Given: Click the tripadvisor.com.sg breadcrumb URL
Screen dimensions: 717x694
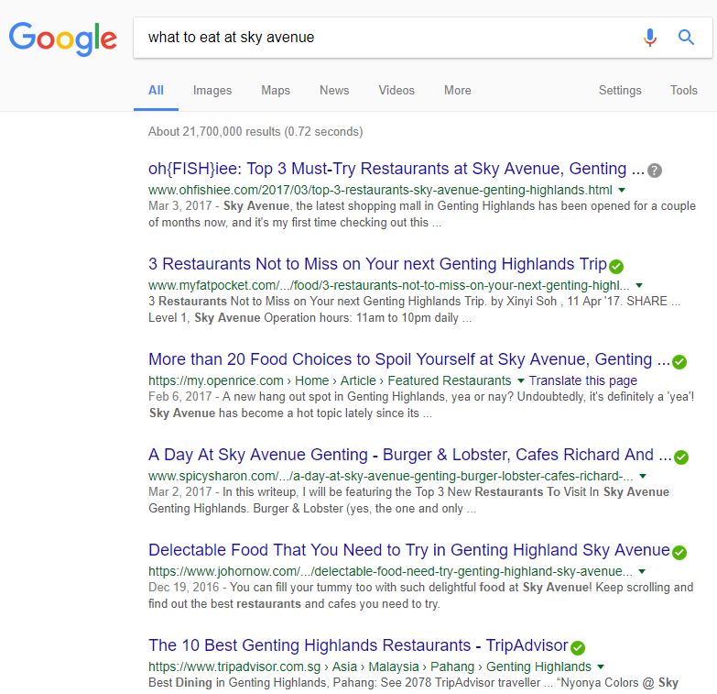Looking at the screenshot, I should (370, 666).
